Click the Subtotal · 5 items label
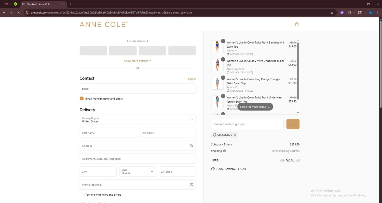The height and width of the screenshot is (203, 382). 222,144
